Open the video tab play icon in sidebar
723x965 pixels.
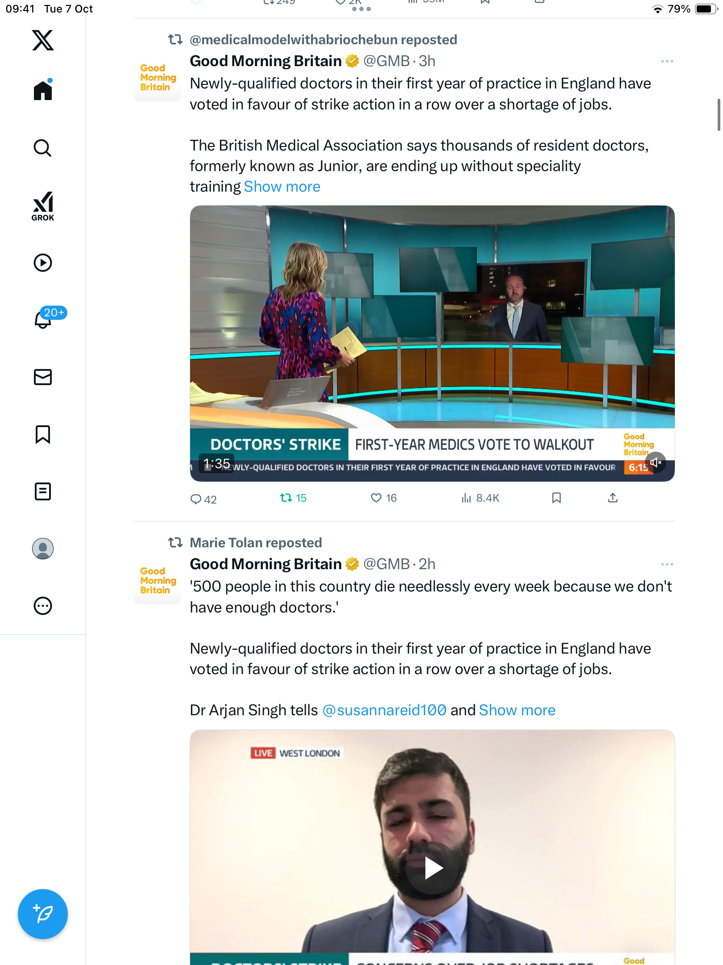coord(43,263)
